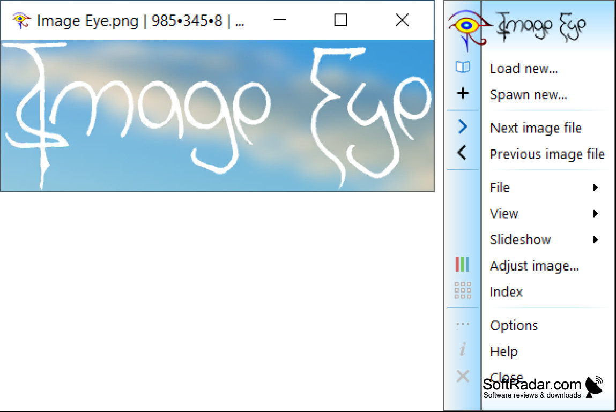Viewport: 616px width, 412px height.
Task: Click the displayed Image Eye sky picture
Action: (217, 116)
